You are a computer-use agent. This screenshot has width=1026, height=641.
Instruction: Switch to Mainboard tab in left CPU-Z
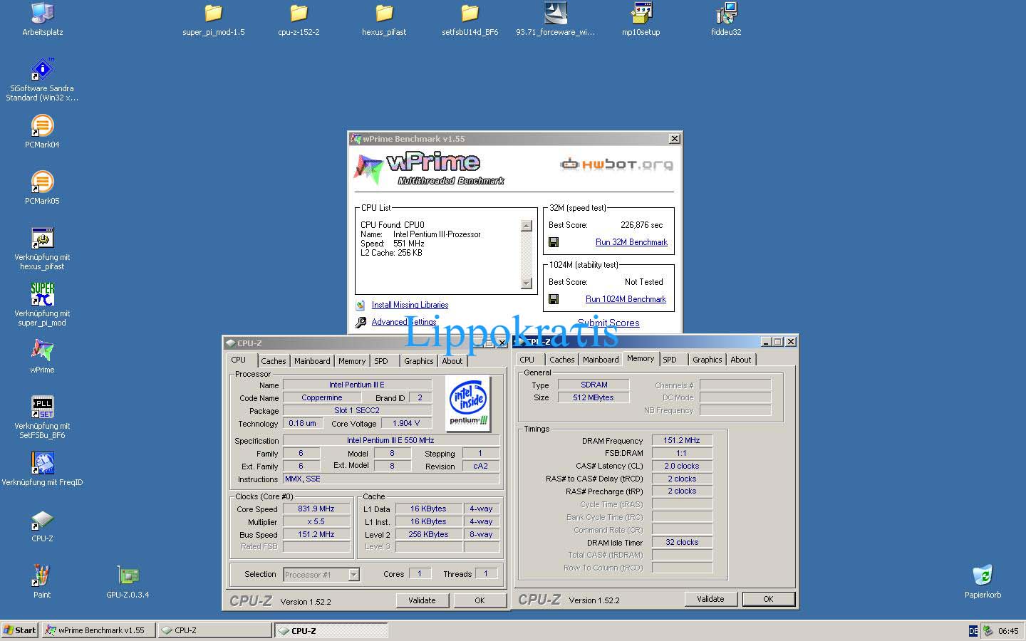pos(312,361)
